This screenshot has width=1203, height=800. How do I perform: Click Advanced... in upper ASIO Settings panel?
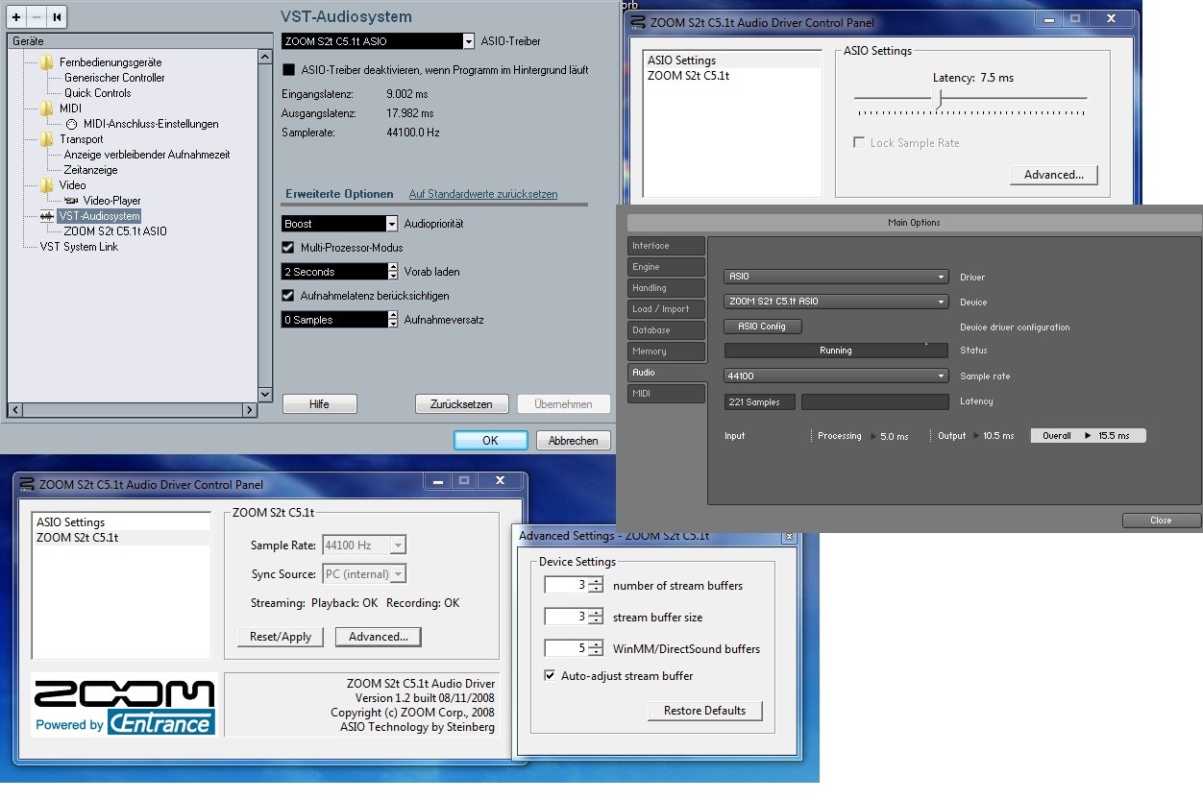[x=1054, y=175]
